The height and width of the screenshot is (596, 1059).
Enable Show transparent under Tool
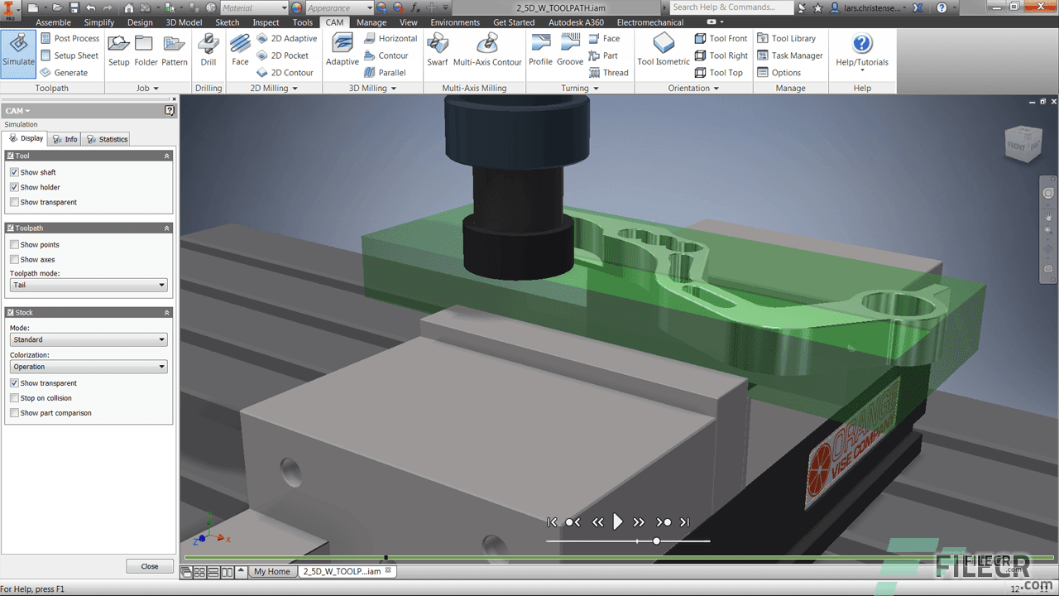[x=15, y=202]
